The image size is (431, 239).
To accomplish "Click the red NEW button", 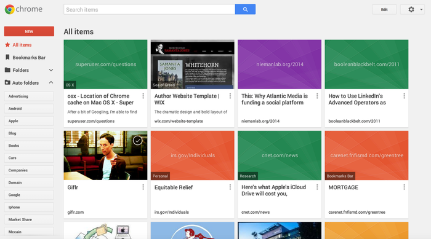I will [29, 31].
